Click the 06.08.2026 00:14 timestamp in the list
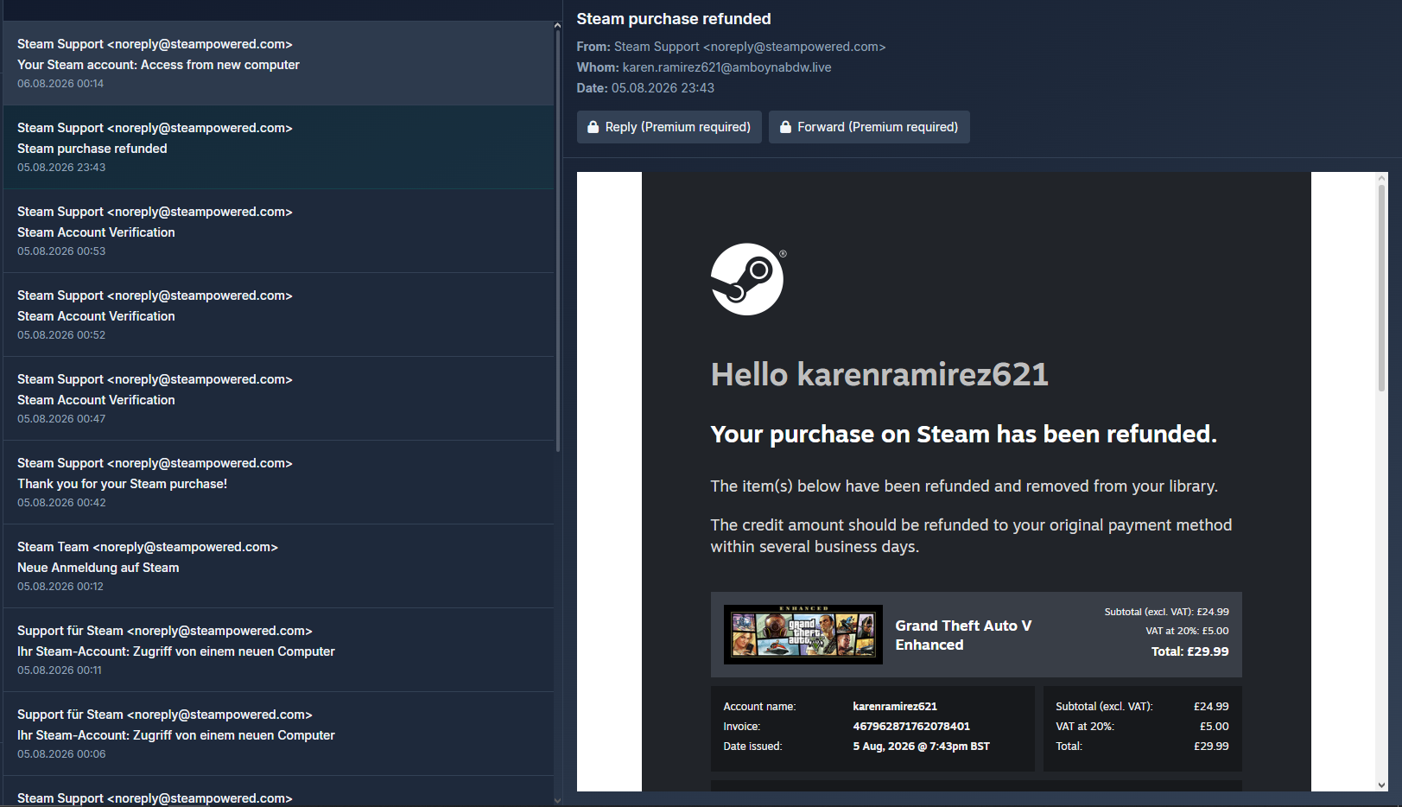Viewport: 1402px width, 807px height. (60, 84)
